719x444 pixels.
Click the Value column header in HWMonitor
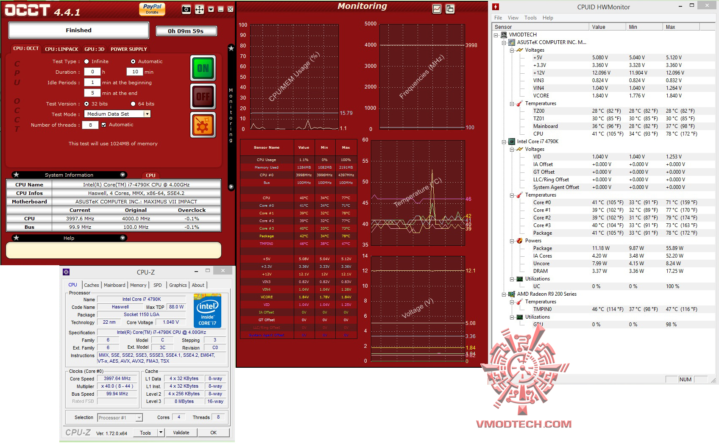pyautogui.click(x=608, y=27)
